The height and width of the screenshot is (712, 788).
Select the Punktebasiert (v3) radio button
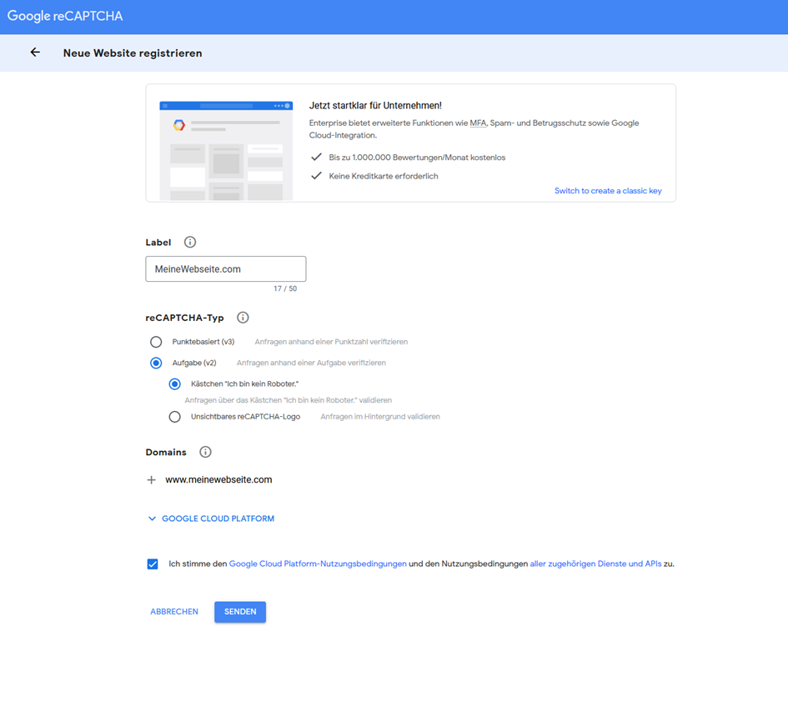pyautogui.click(x=156, y=342)
